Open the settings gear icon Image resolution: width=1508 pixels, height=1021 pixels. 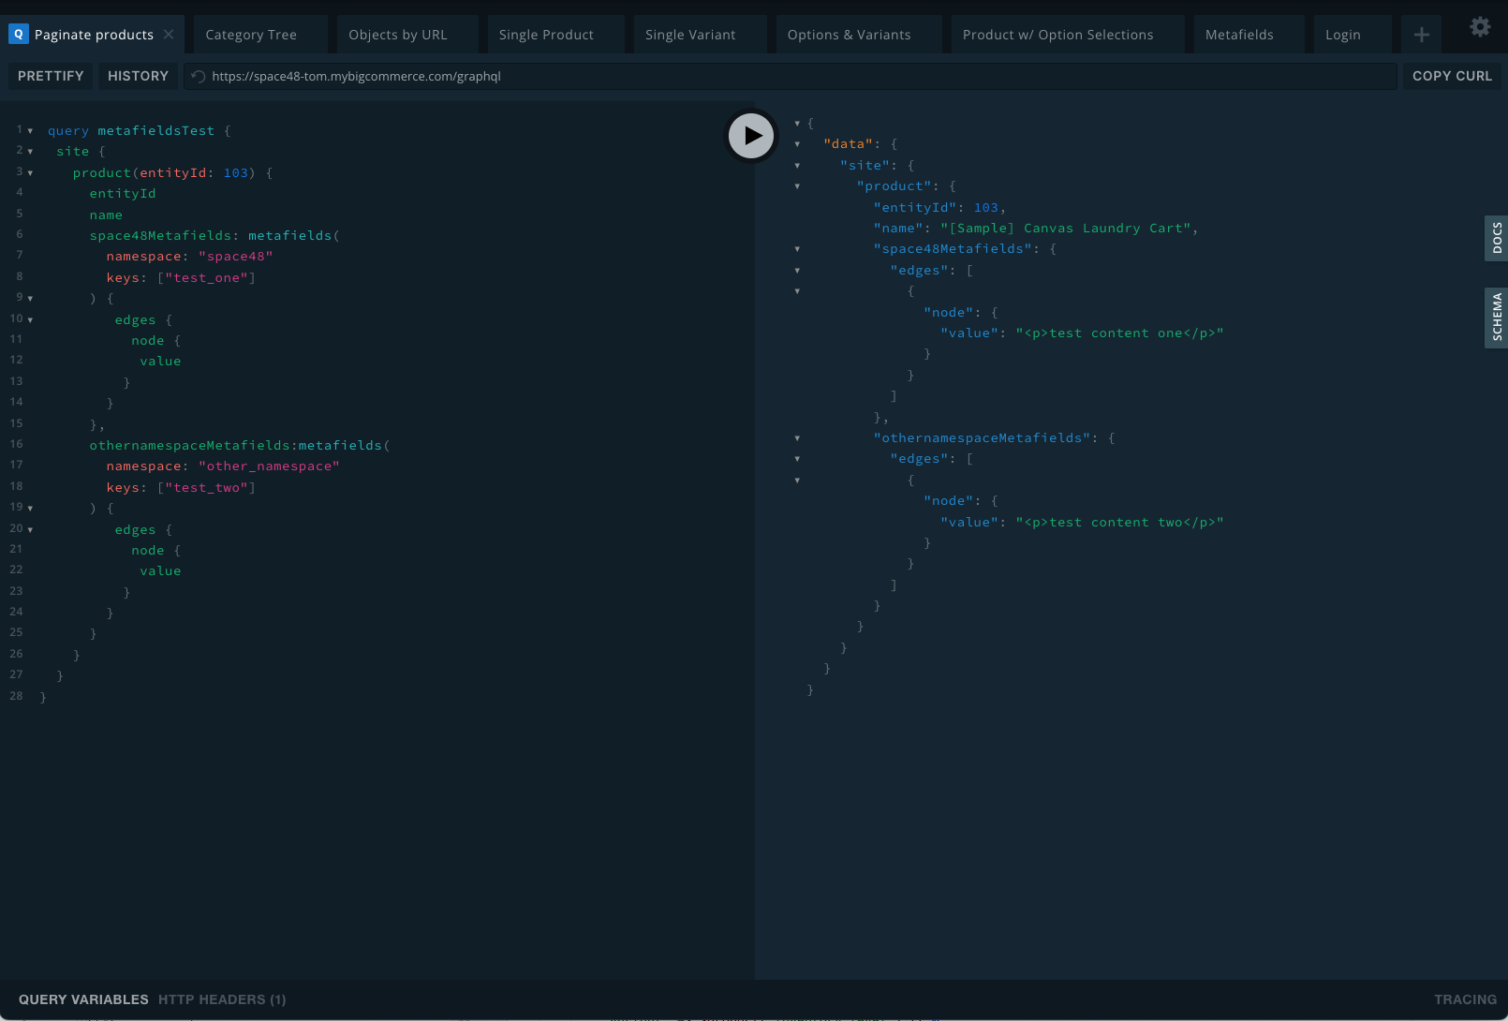click(1480, 27)
